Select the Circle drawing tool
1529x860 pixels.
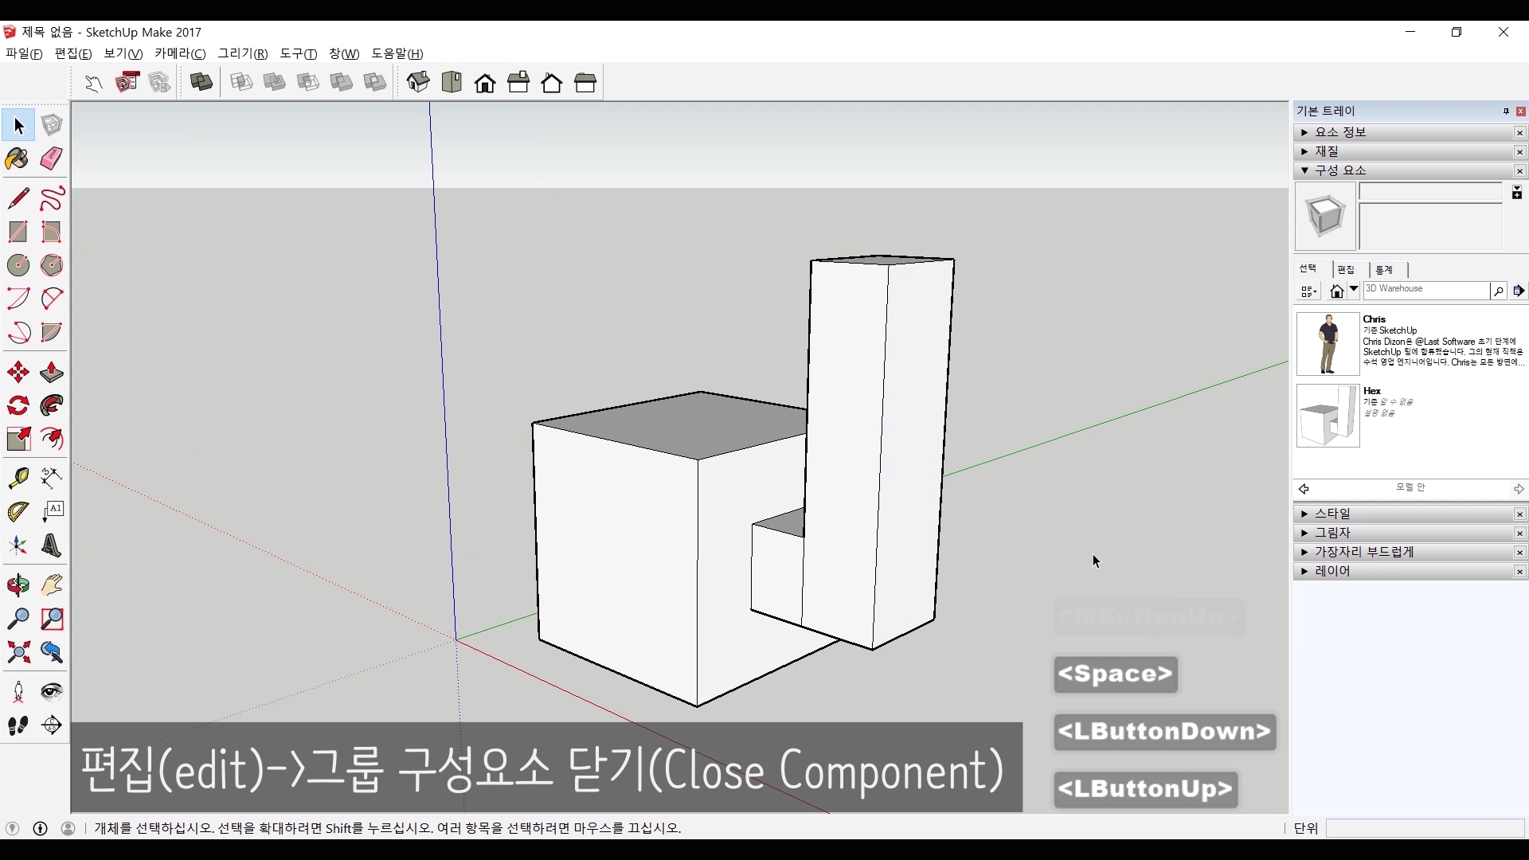pyautogui.click(x=18, y=265)
